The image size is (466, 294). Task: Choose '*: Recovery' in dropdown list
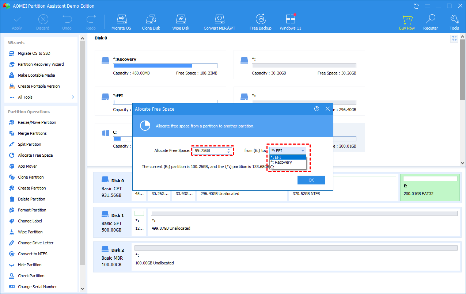point(288,162)
